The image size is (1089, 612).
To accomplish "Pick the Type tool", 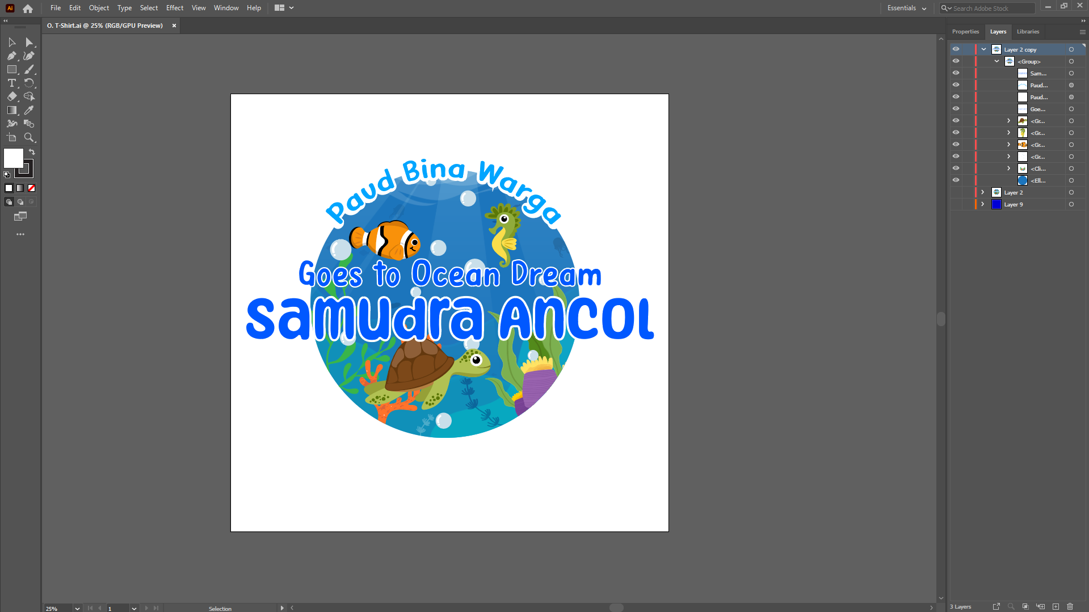I will coord(11,83).
